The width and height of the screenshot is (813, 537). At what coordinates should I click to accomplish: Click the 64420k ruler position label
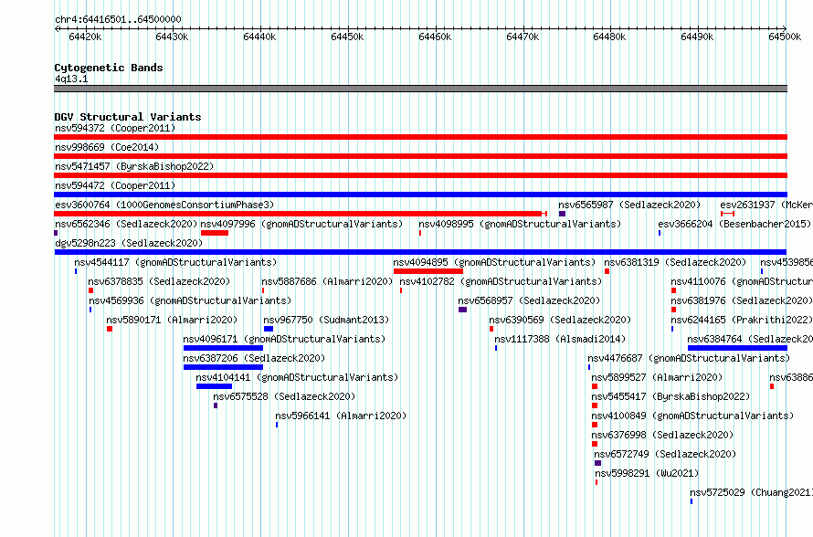click(85, 37)
